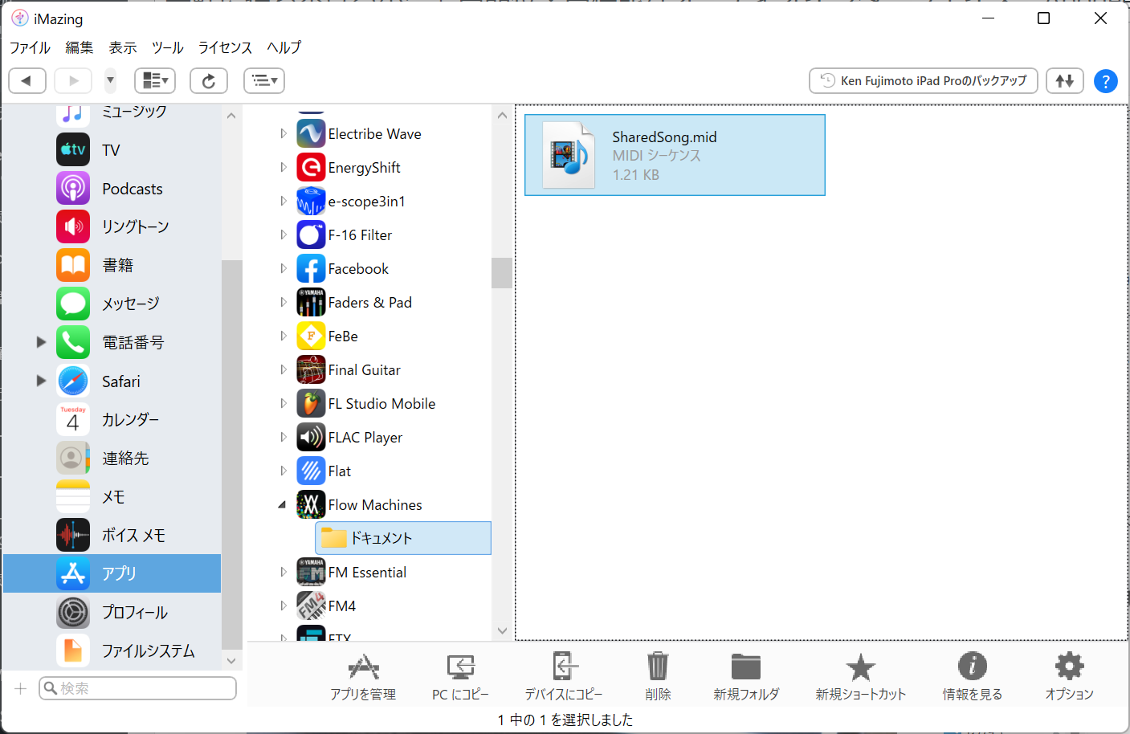Image resolution: width=1130 pixels, height=734 pixels.
Task: Open the ファイル menu
Action: coord(30,48)
